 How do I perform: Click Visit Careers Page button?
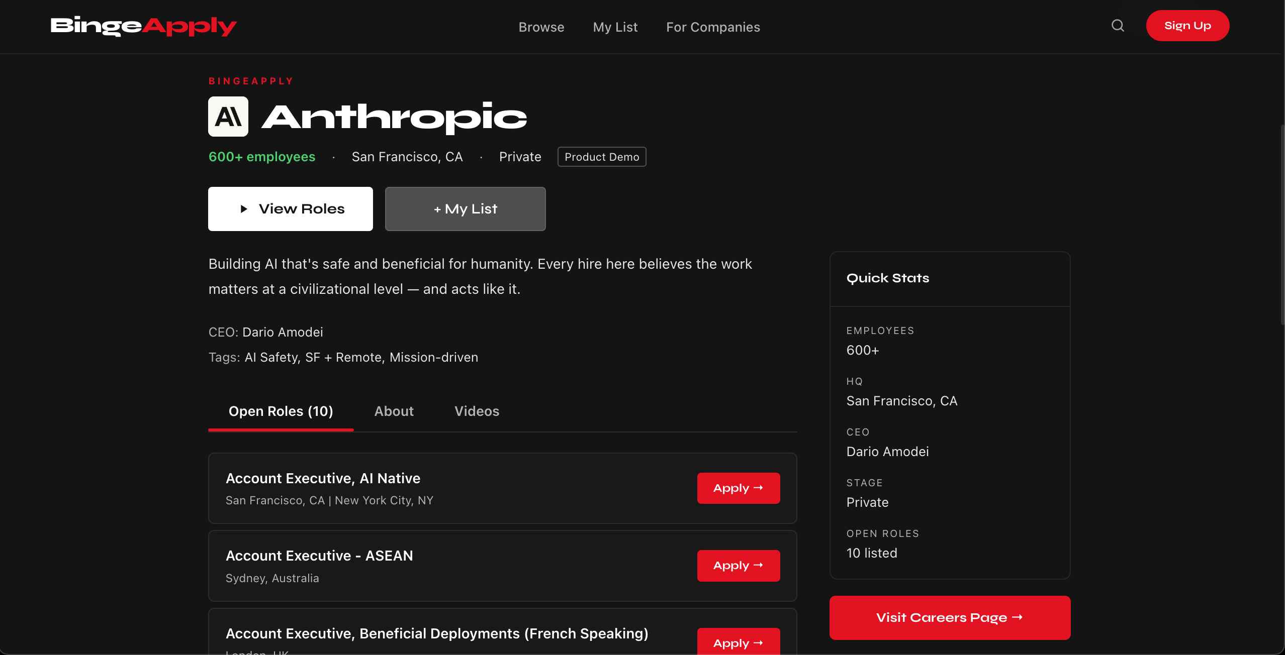(x=950, y=618)
